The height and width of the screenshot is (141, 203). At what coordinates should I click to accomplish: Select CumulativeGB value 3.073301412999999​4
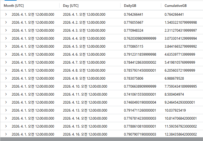coord(181,39)
